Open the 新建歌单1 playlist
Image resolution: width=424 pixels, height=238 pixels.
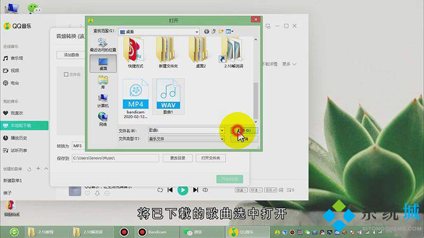(13, 180)
